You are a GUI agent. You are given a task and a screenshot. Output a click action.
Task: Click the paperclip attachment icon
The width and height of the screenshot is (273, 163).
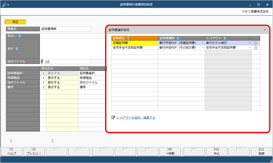tap(42, 62)
